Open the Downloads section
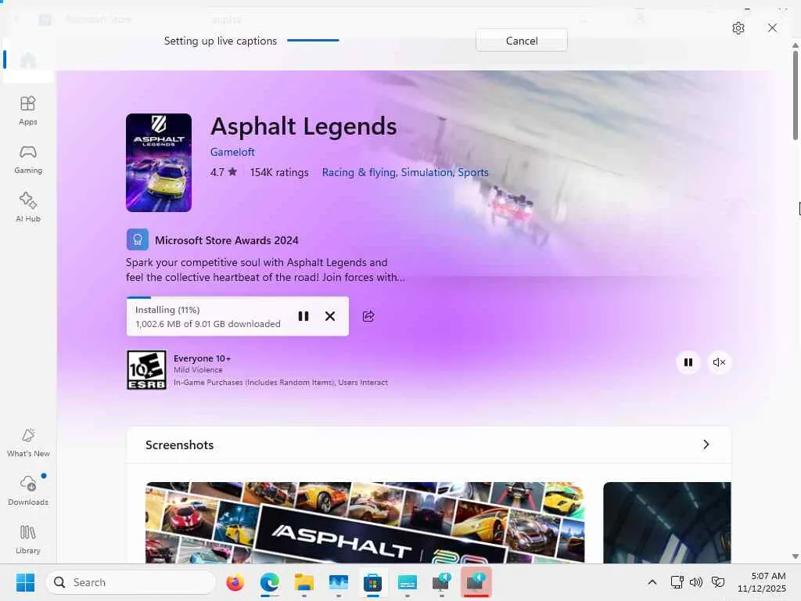This screenshot has width=801, height=601. [x=28, y=491]
